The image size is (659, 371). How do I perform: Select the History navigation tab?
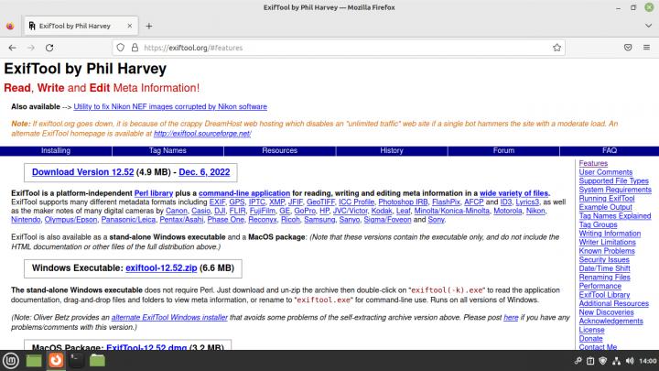click(391, 150)
